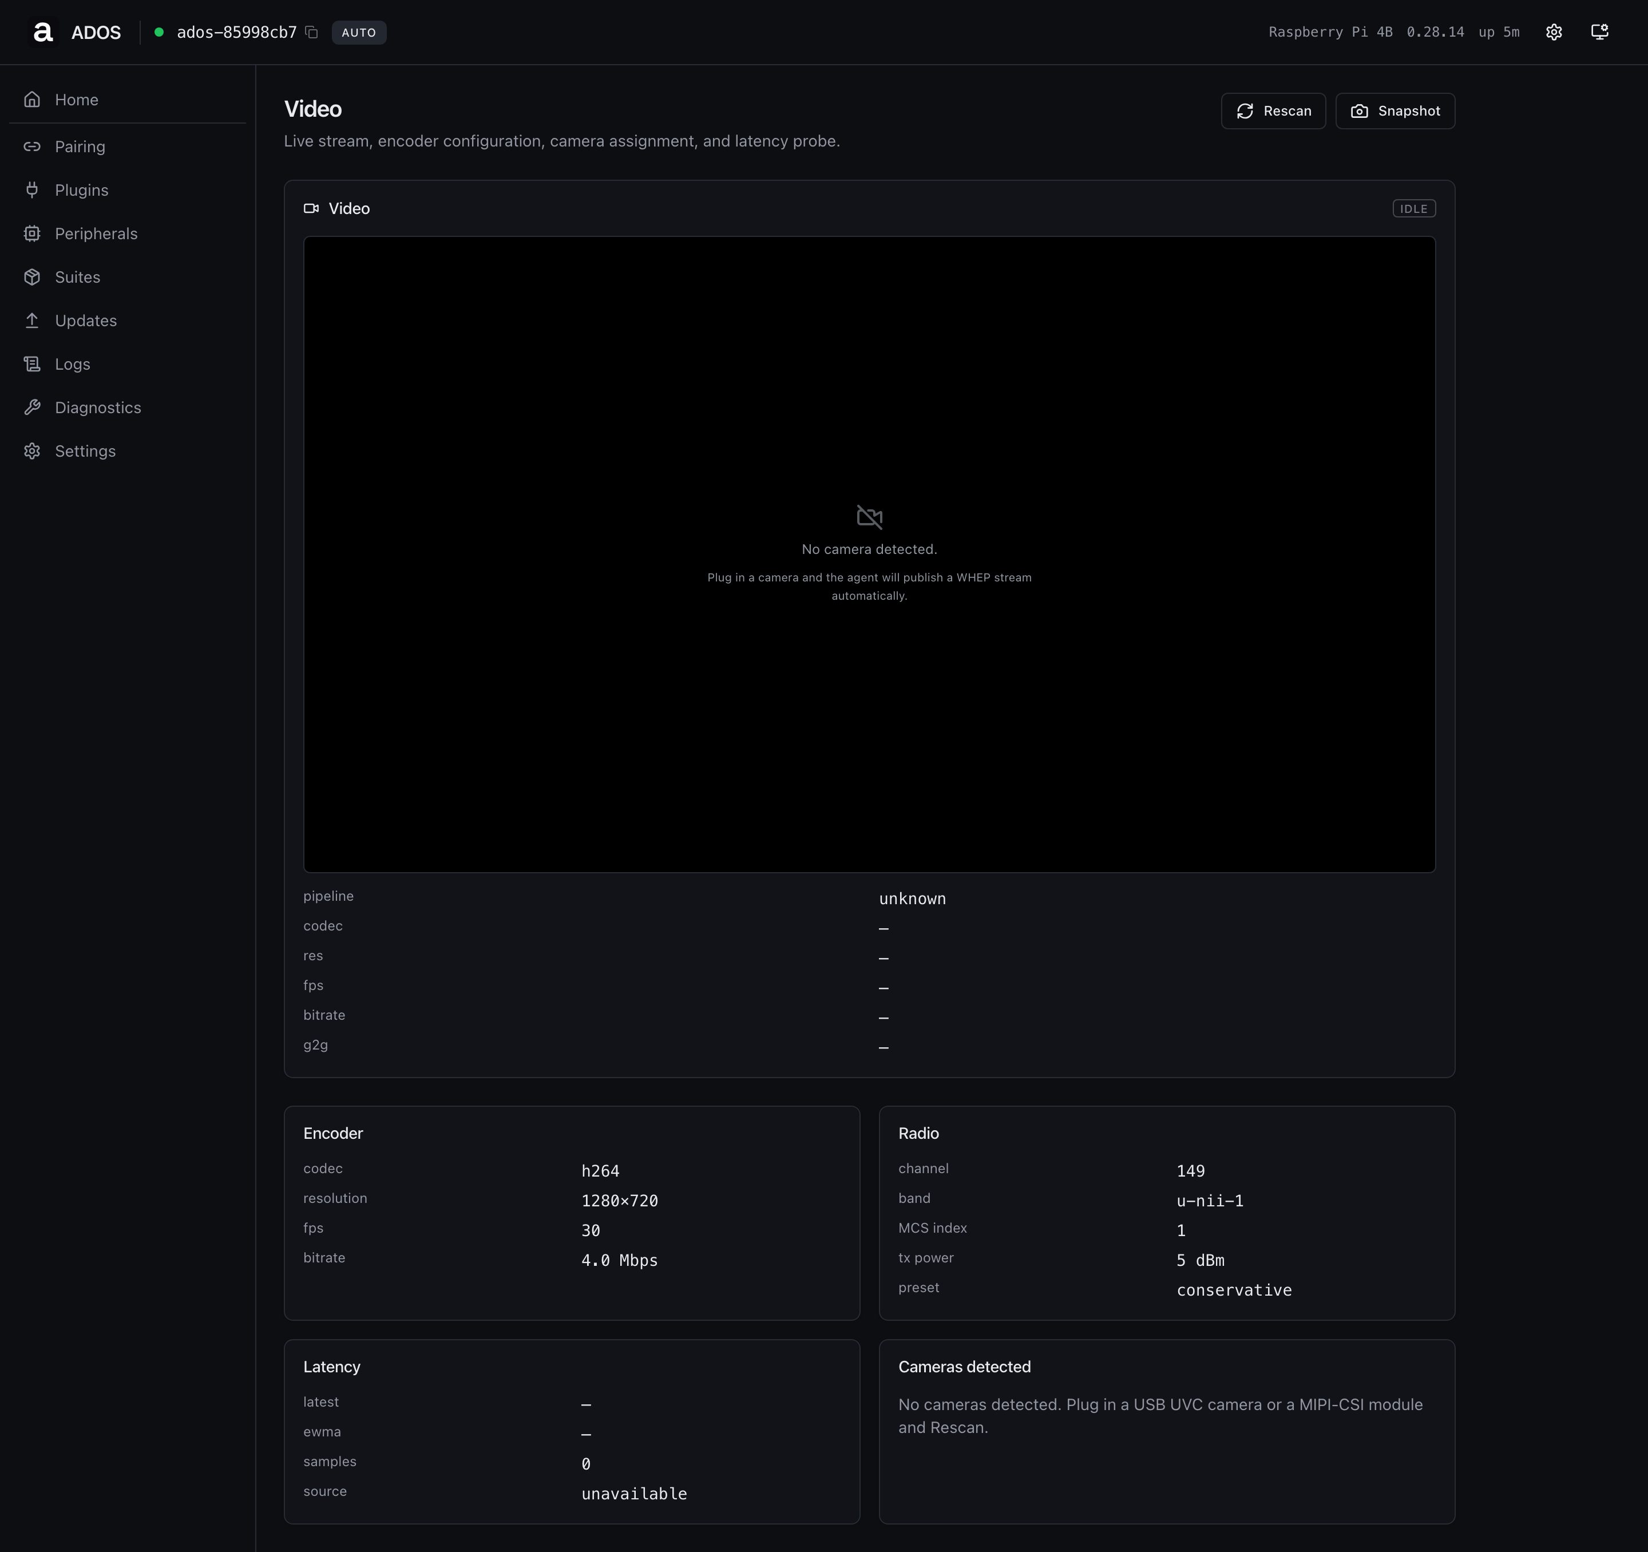Viewport: 1648px width, 1552px height.
Task: Click the Suites box icon
Action: [32, 277]
